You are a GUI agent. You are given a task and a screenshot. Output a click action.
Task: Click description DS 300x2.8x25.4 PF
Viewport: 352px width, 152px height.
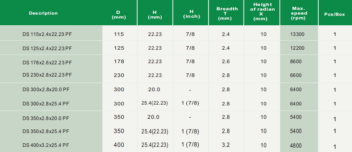click(x=46, y=104)
